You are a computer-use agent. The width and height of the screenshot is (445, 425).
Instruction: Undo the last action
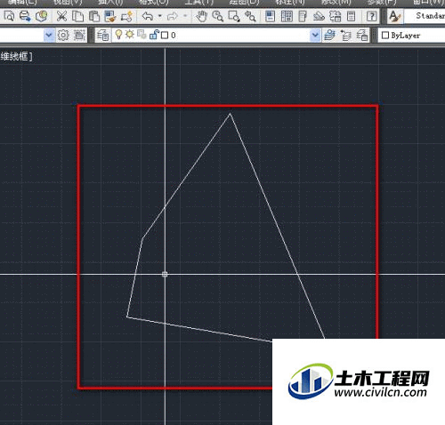click(x=148, y=16)
